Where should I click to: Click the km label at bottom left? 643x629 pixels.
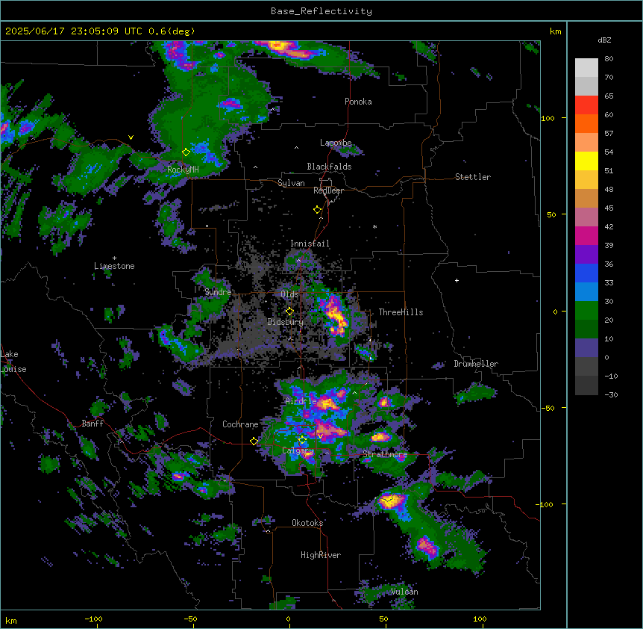click(x=11, y=620)
